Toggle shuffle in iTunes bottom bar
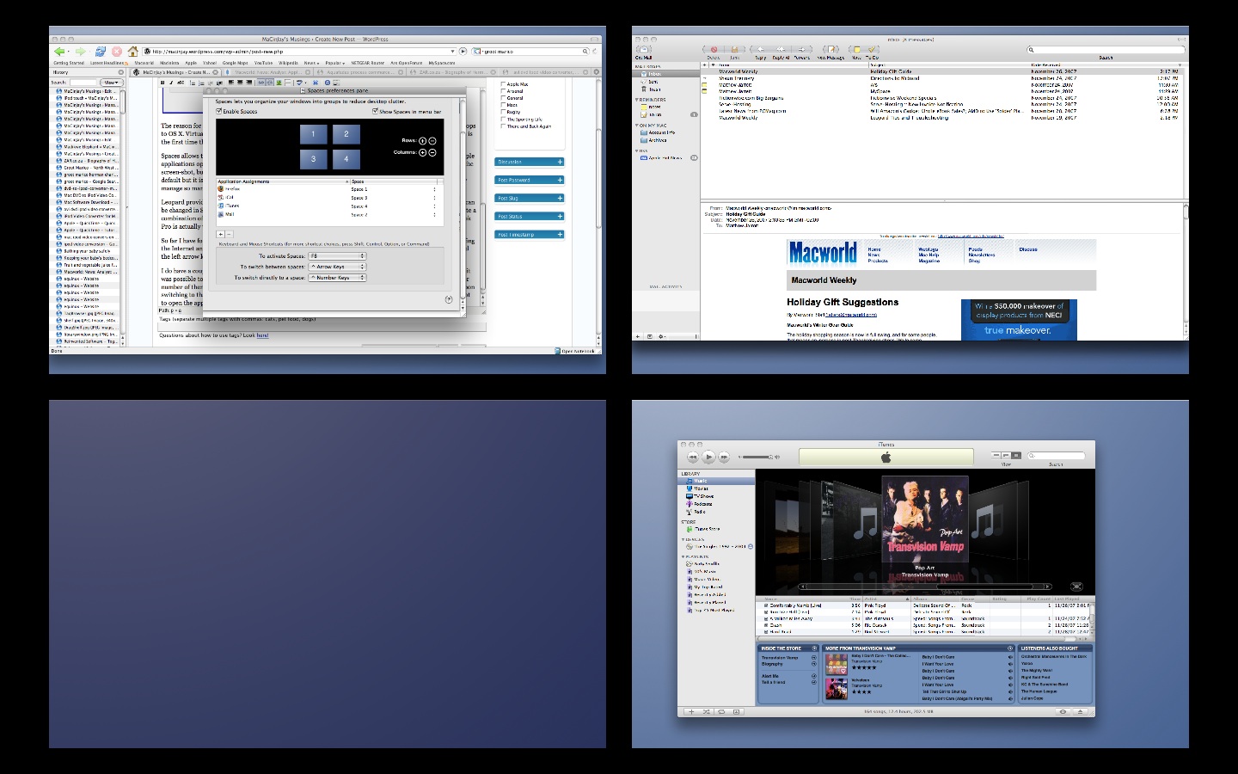 point(706,712)
